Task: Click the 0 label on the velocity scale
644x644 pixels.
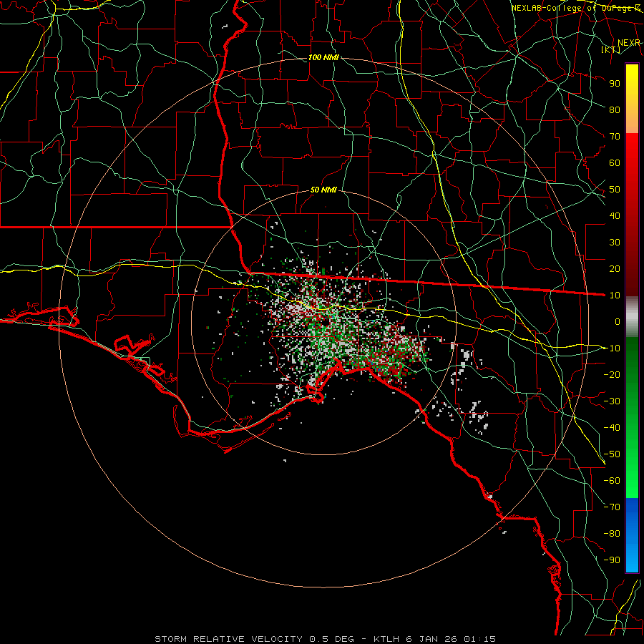Action: click(618, 321)
